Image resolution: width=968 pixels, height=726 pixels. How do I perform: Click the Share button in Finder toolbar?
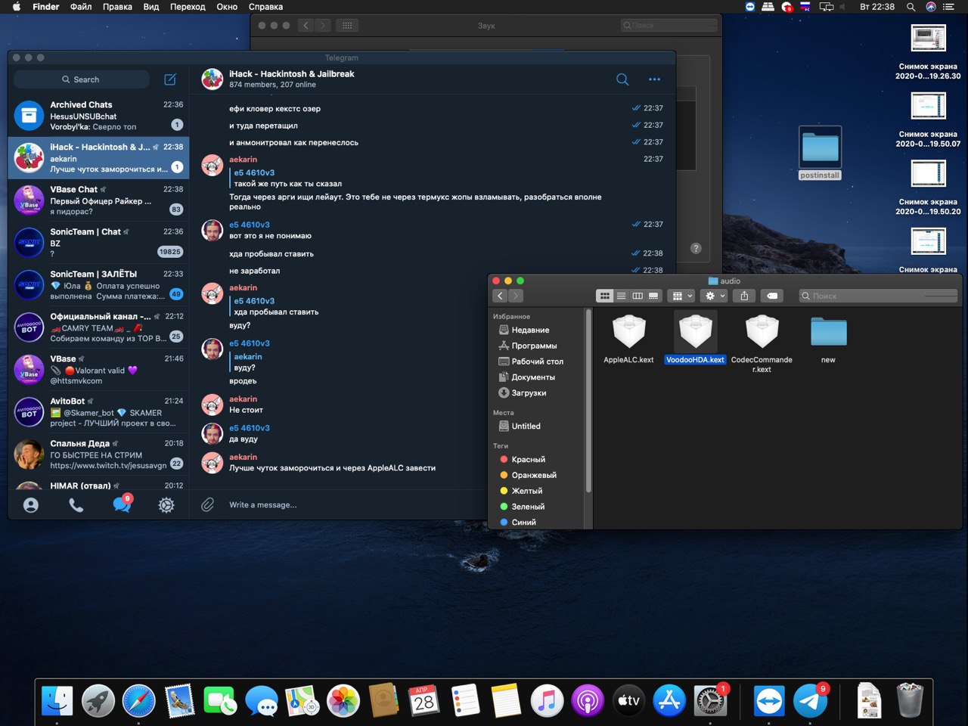tap(744, 296)
